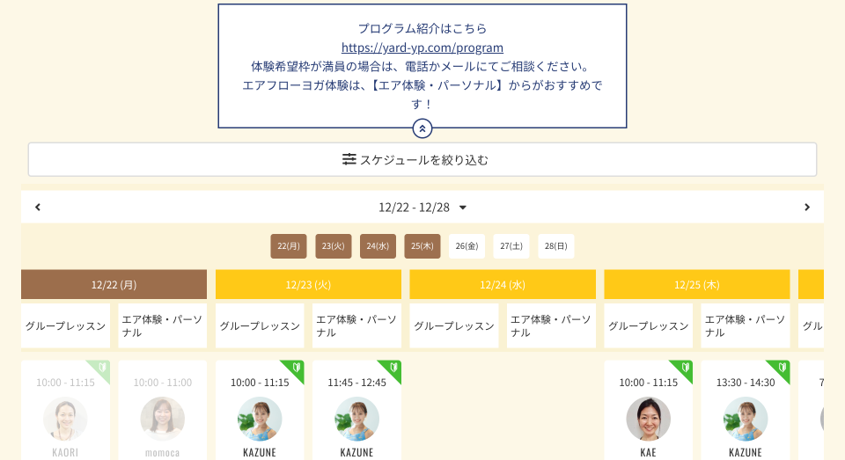Click the filter schedule button

pyautogui.click(x=422, y=159)
